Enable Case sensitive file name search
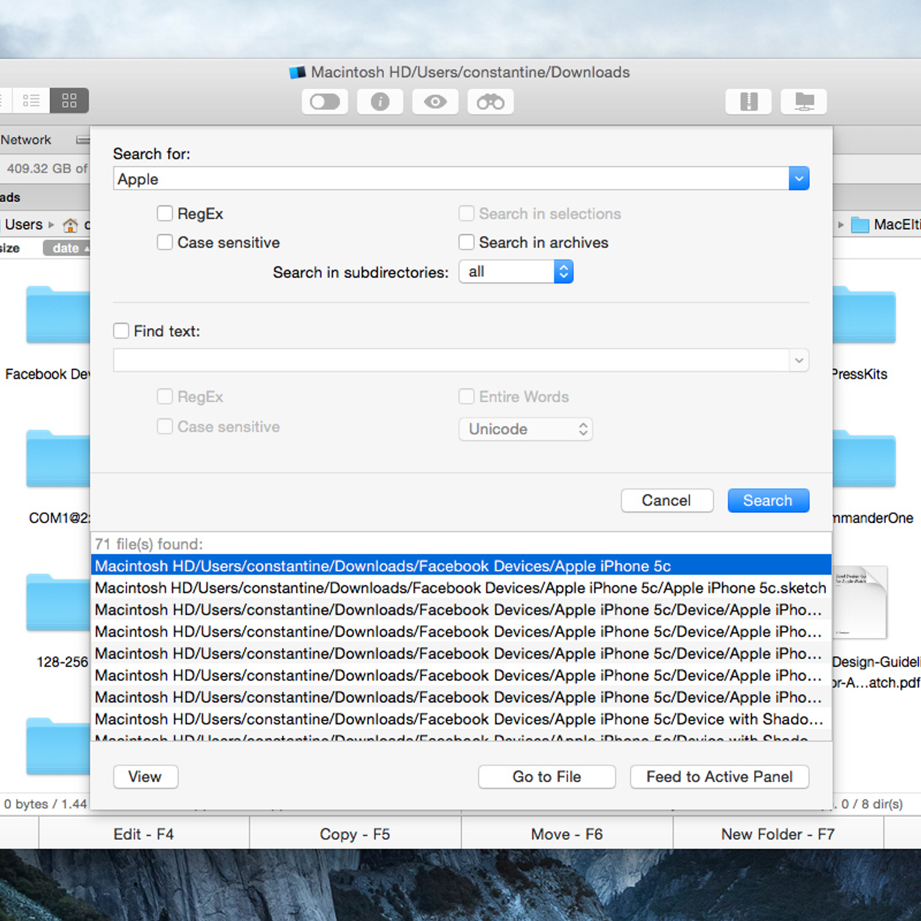The image size is (921, 921). 165,242
